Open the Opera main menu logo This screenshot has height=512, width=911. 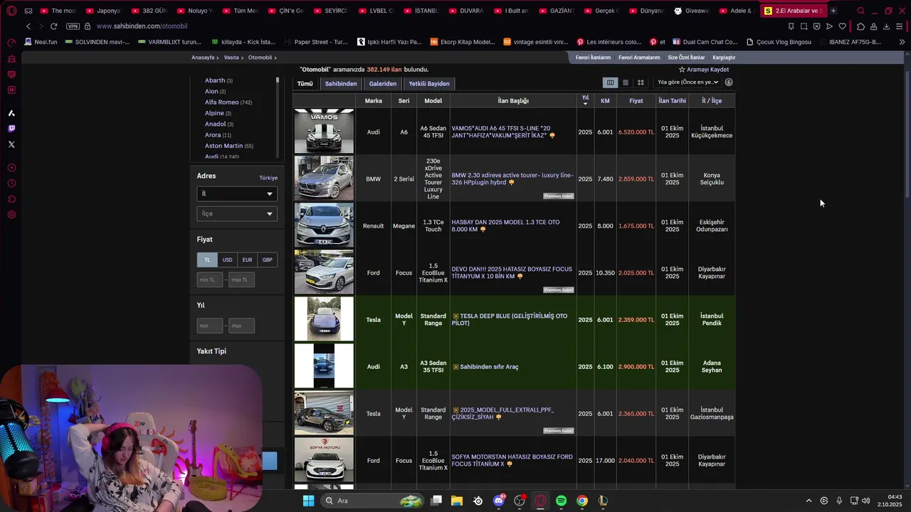pyautogui.click(x=11, y=11)
